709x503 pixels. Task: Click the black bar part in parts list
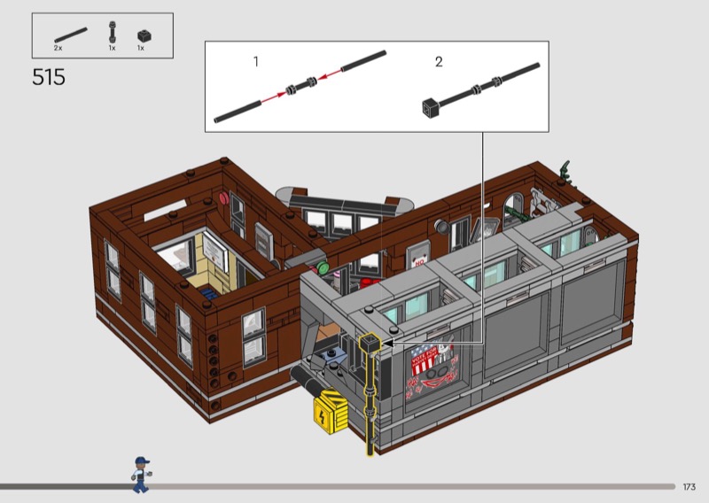70,35
